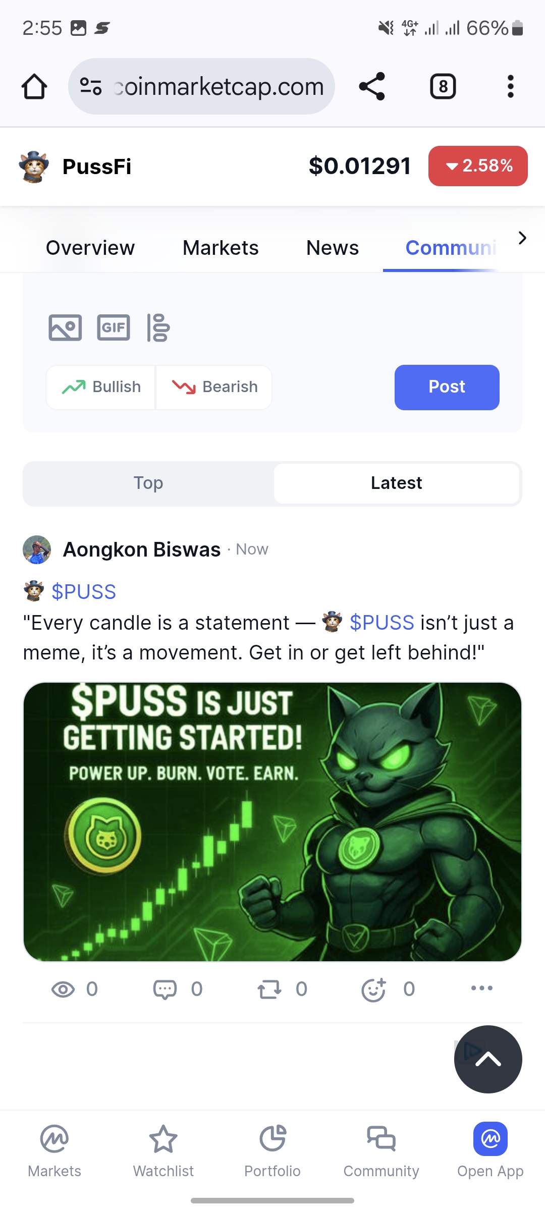Open the browser three-dot menu
This screenshot has height=1211, width=545.
[x=511, y=86]
